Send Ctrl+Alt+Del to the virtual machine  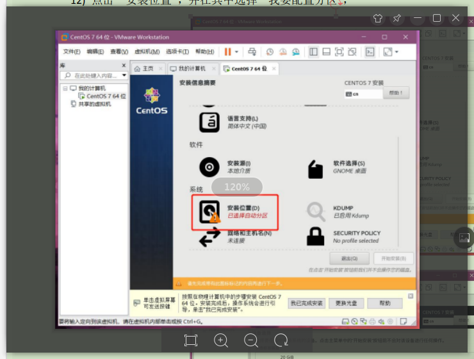click(x=252, y=52)
